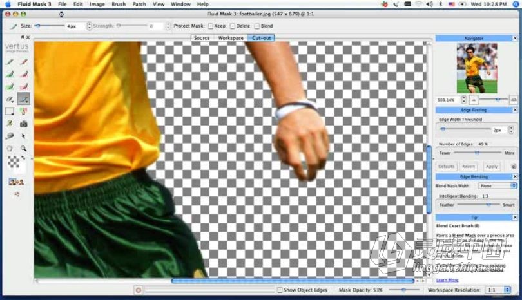Click the Apply button in Edge Finding
522x300 pixels.
click(491, 166)
